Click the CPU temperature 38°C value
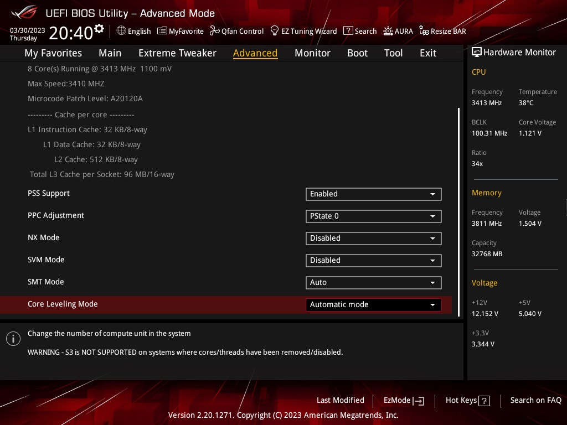The height and width of the screenshot is (425, 567). [526, 103]
